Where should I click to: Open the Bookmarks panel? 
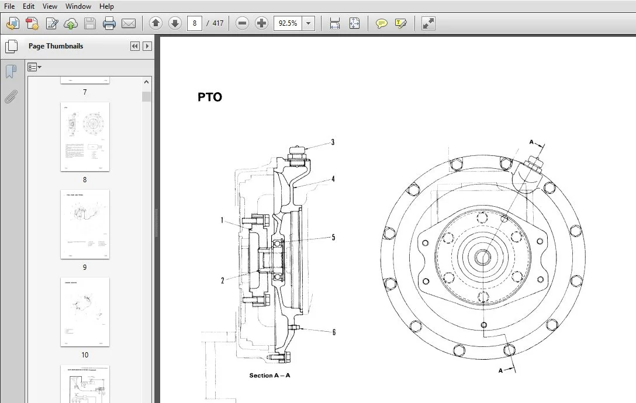(x=11, y=72)
